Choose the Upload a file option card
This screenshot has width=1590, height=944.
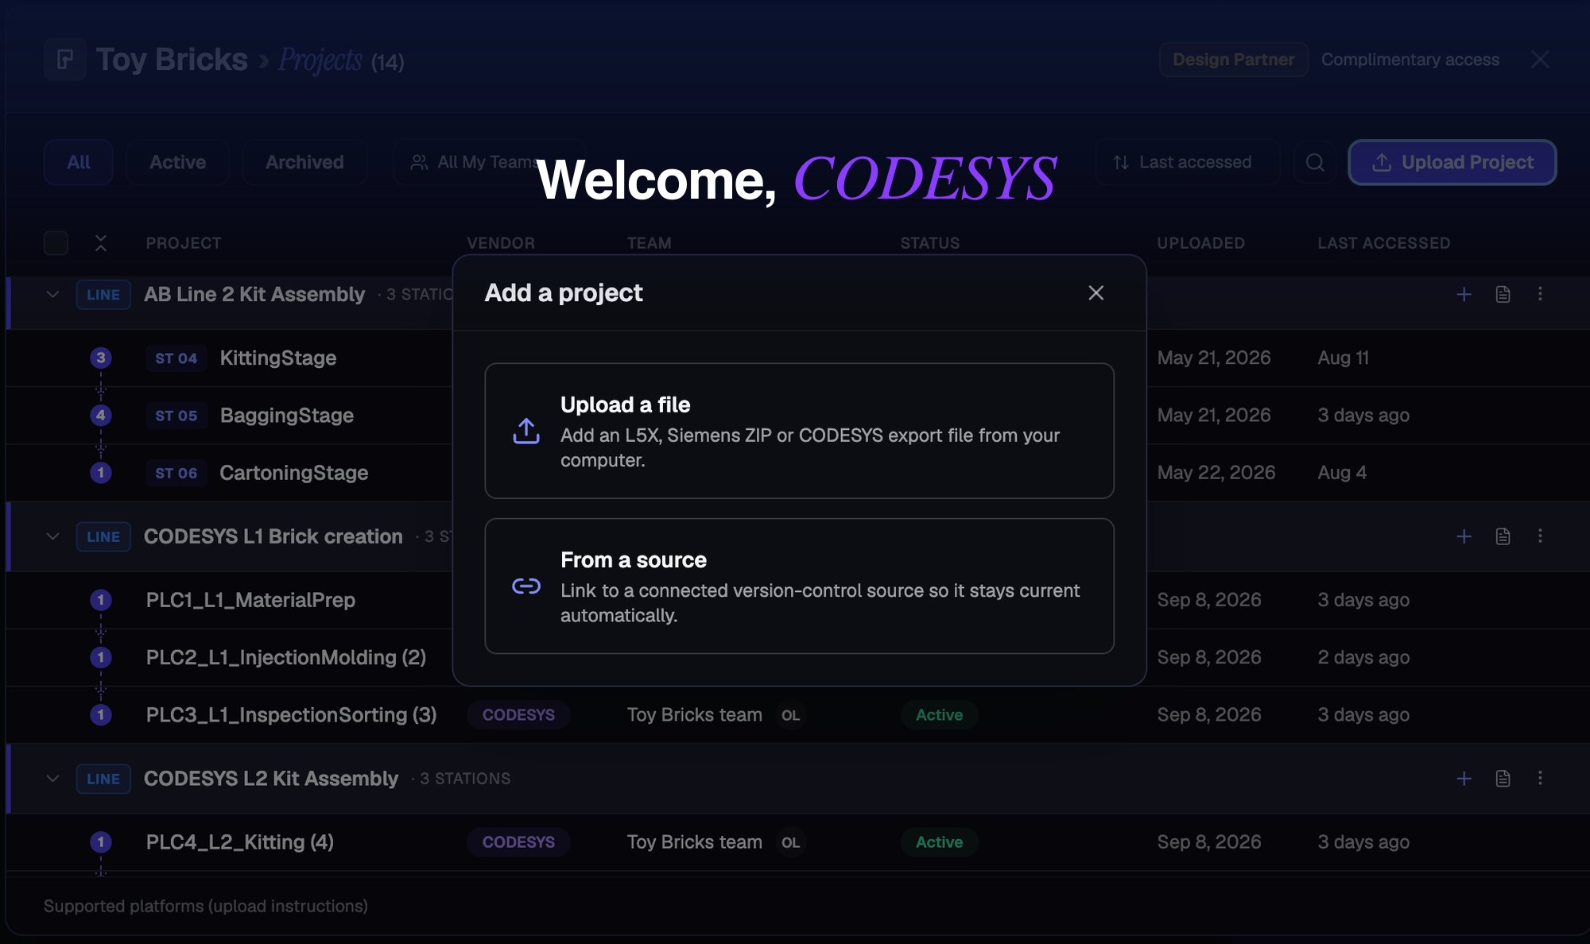pos(799,431)
